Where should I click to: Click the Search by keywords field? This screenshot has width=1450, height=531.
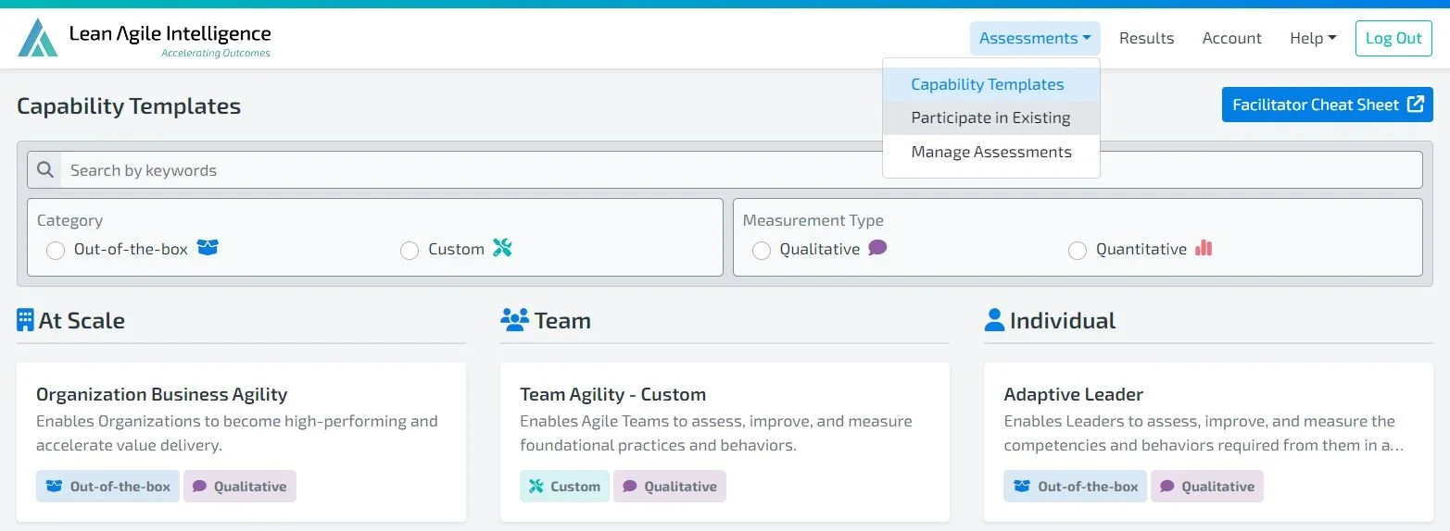tap(741, 170)
